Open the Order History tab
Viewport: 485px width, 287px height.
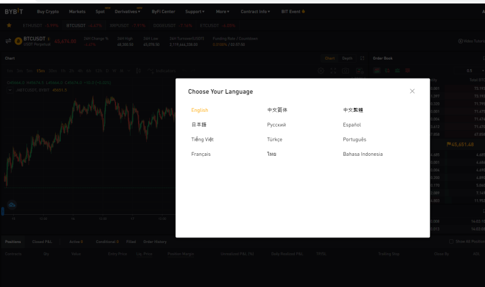(x=155, y=242)
